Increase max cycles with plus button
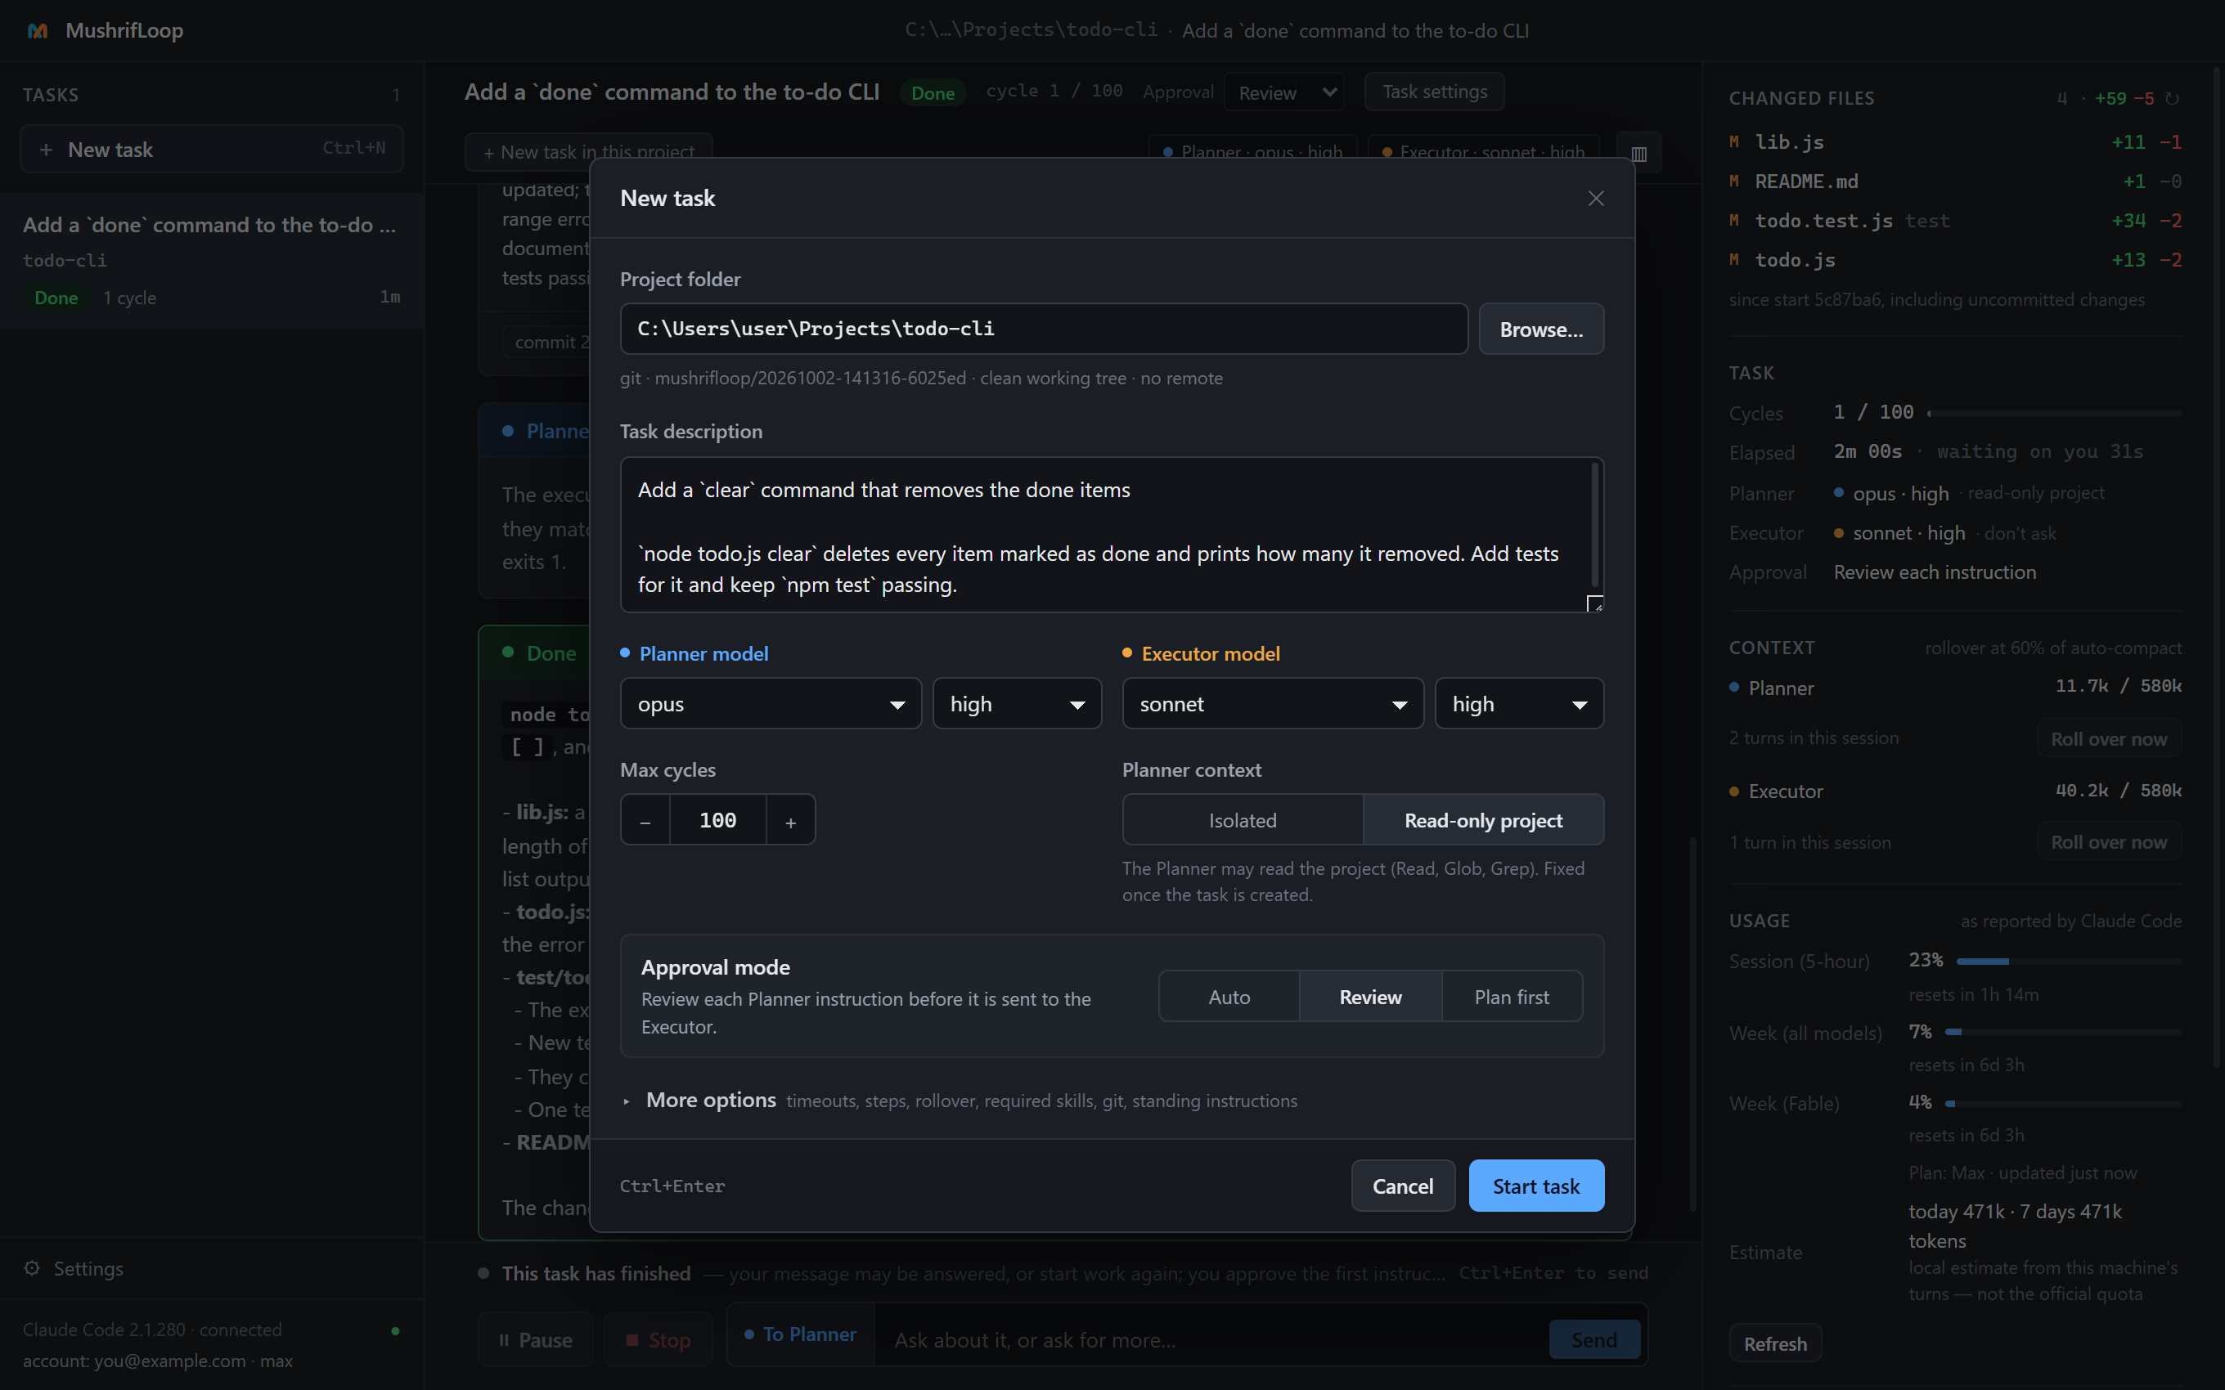Viewport: 2225px width, 1390px height. pos(791,820)
